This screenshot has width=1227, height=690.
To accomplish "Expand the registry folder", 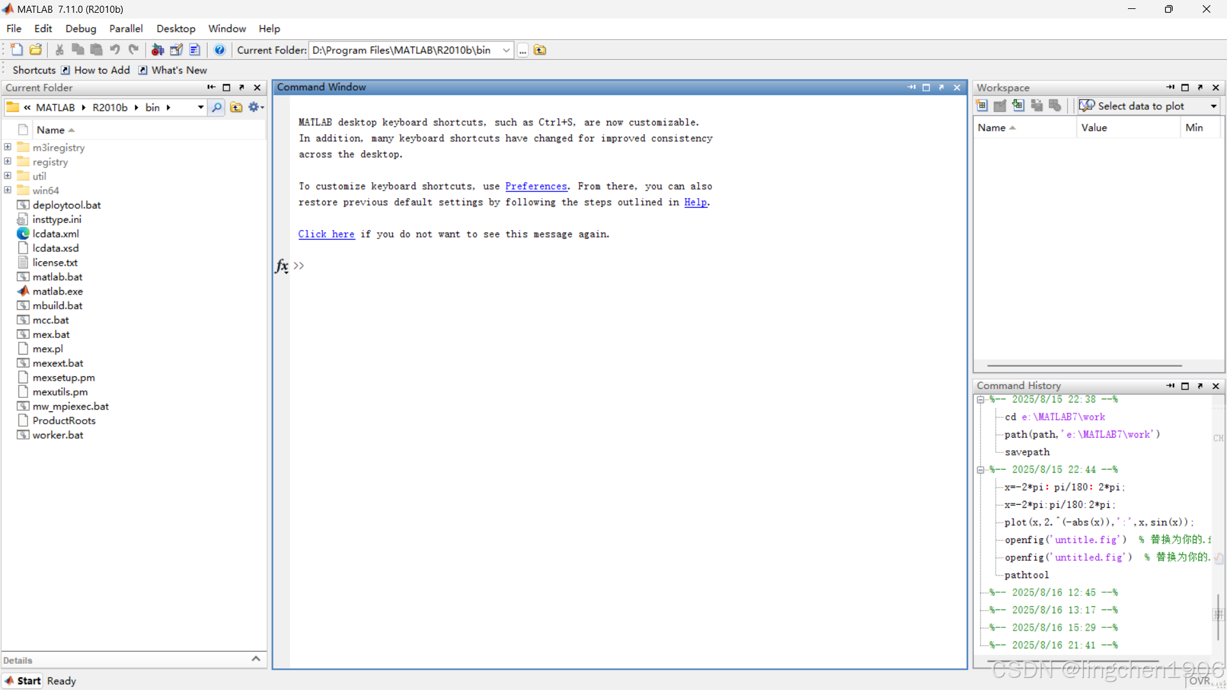I will click(8, 161).
